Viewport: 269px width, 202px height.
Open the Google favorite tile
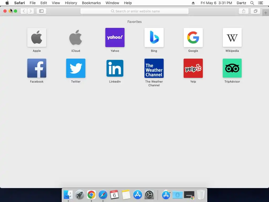(193, 37)
